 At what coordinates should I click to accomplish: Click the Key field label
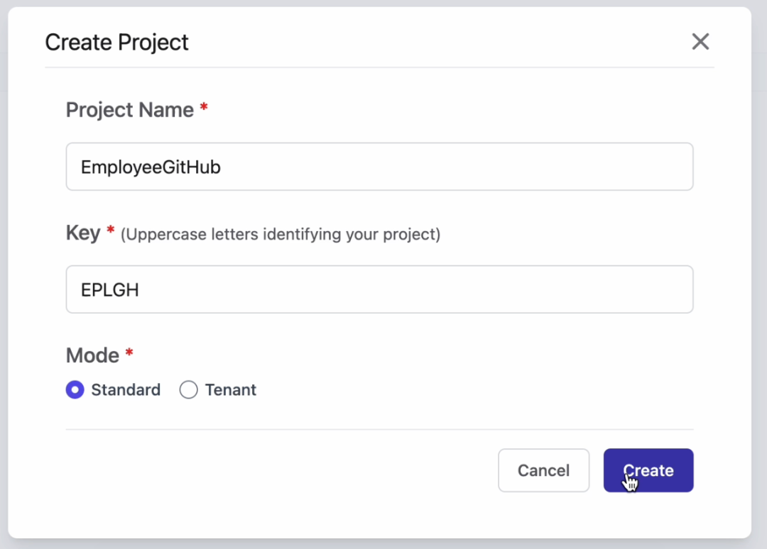pyautogui.click(x=82, y=233)
